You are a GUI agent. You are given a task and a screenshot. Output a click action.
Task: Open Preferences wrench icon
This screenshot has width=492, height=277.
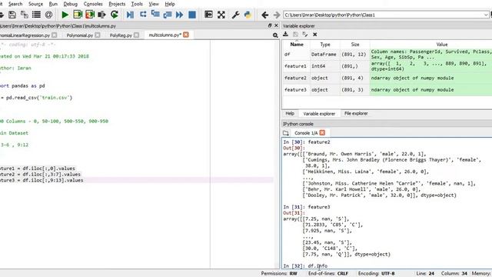[x=235, y=15]
